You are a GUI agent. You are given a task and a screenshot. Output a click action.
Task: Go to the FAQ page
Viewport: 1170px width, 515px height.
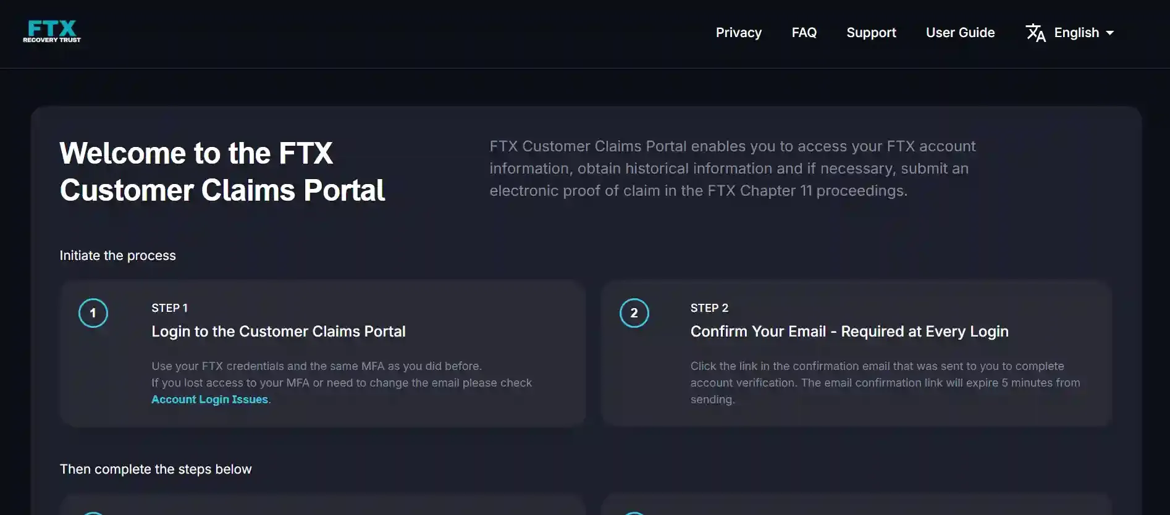point(804,33)
